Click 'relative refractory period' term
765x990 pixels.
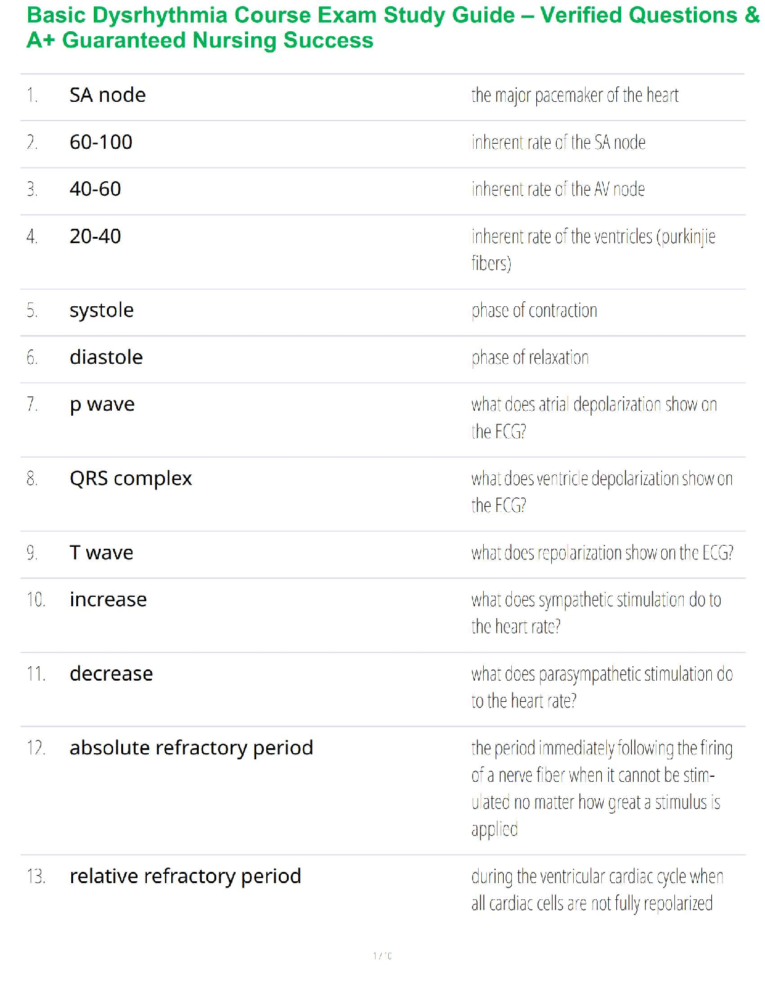click(x=185, y=876)
